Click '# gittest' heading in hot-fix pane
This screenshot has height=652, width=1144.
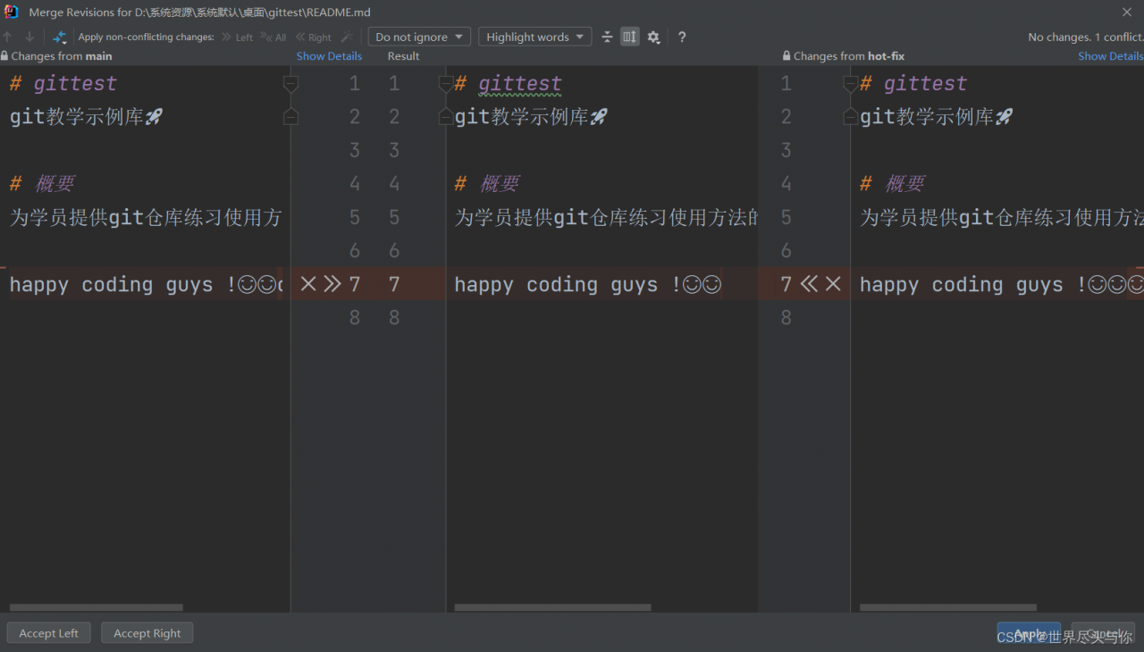click(913, 84)
